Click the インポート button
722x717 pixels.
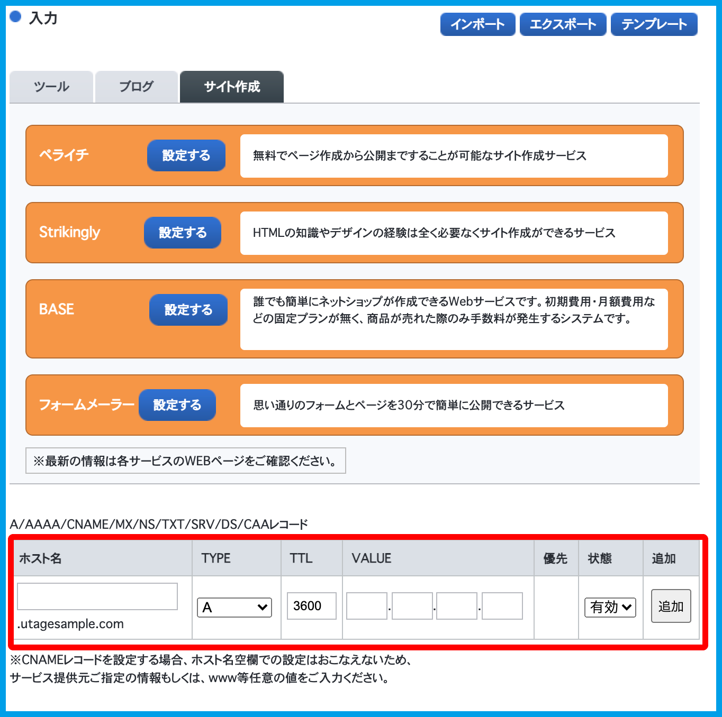(x=477, y=24)
